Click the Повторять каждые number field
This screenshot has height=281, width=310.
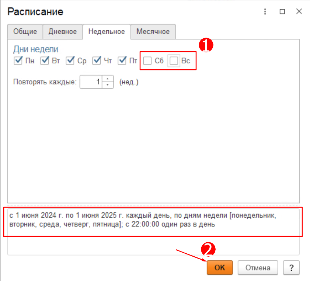(91, 82)
